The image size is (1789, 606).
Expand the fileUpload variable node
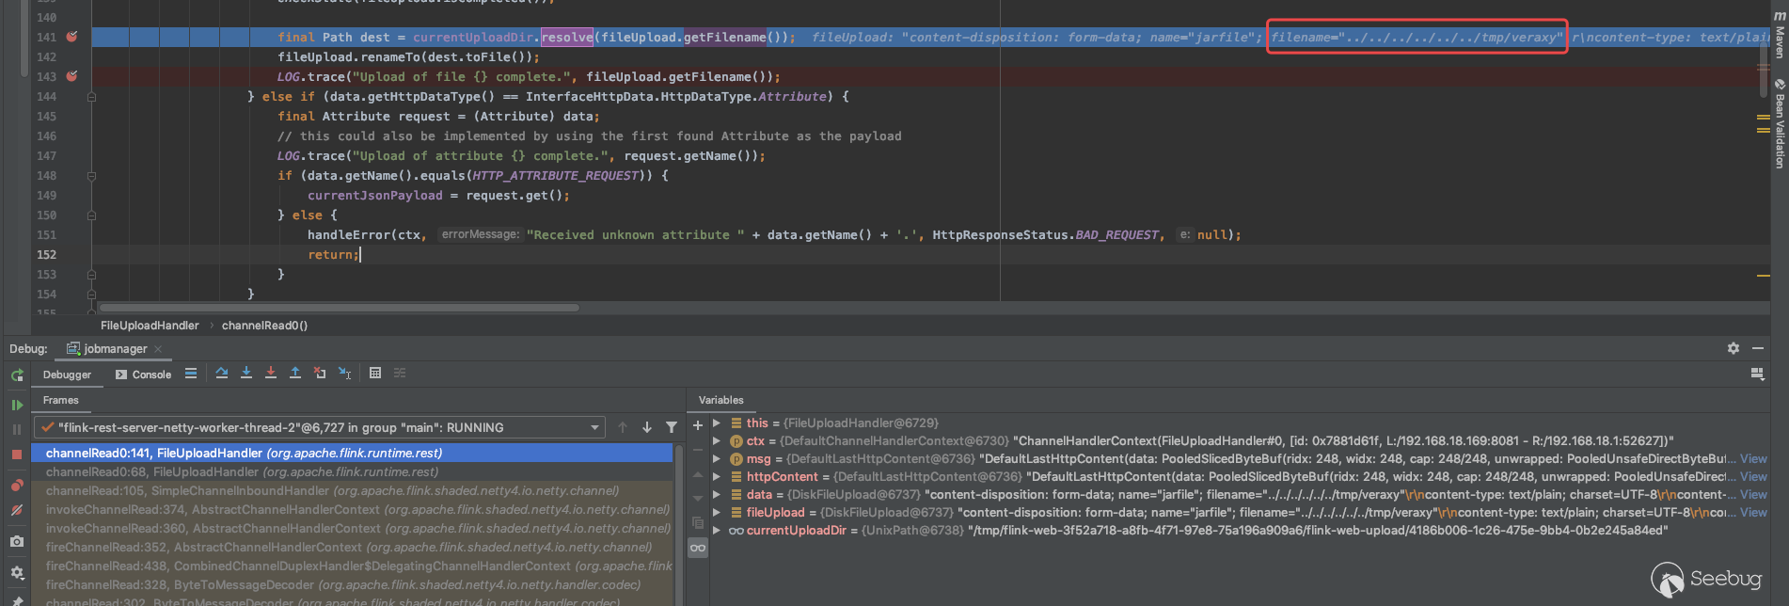coord(717,513)
